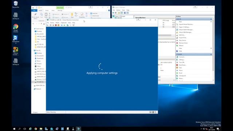Image resolution: width=233 pixels, height=131 pixels.
Task: Expand View submenu in Actions pane
Action: [194, 48]
